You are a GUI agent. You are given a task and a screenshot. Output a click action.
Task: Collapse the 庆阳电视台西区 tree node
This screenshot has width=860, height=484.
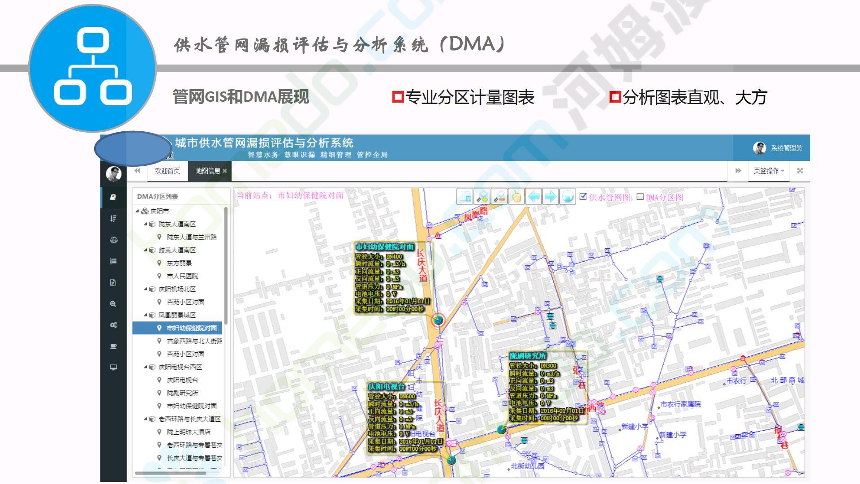(146, 367)
